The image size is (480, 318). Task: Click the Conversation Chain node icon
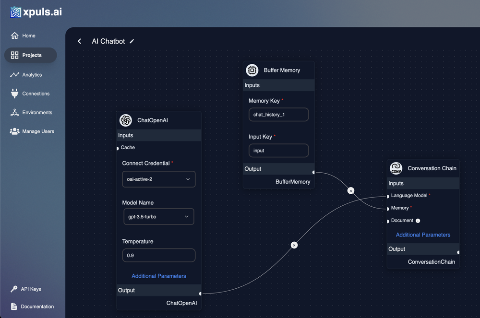396,168
